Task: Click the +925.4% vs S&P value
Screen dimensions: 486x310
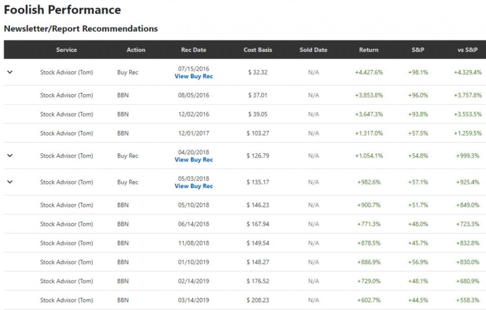Action: click(467, 182)
